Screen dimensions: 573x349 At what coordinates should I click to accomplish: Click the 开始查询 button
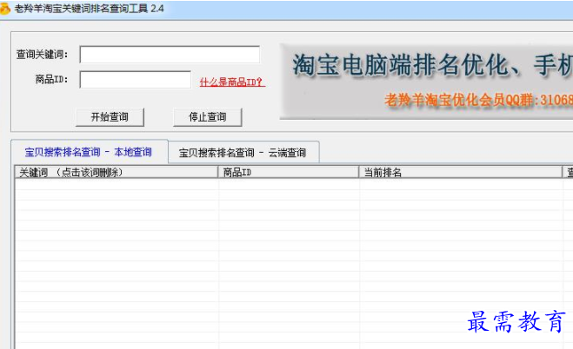[x=110, y=117]
